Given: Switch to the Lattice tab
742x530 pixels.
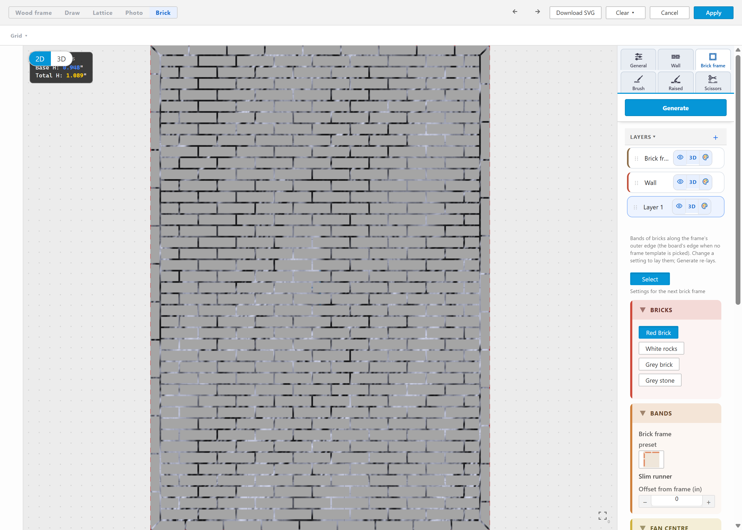Looking at the screenshot, I should click(x=103, y=13).
